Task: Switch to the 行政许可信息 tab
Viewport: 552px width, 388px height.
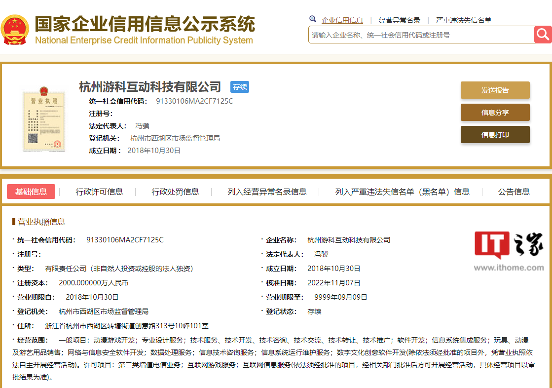Action: pyautogui.click(x=100, y=192)
